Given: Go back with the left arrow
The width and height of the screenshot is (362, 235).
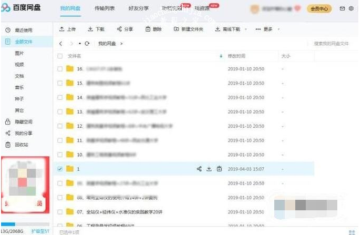Looking at the screenshot, I should (61, 44).
